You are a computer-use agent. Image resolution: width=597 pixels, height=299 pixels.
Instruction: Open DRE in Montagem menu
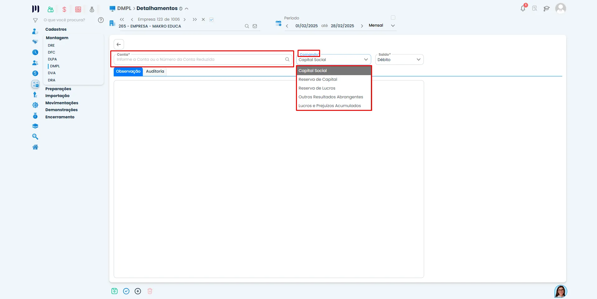coord(51,45)
